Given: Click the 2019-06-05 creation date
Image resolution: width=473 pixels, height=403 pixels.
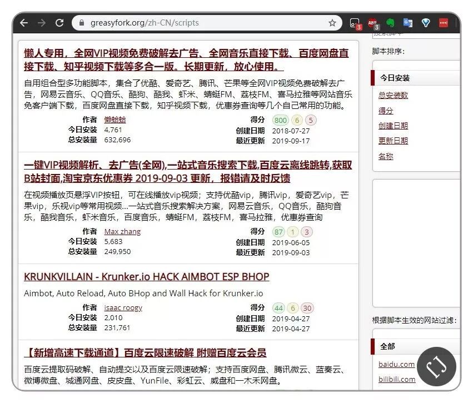Looking at the screenshot, I should click(291, 242).
